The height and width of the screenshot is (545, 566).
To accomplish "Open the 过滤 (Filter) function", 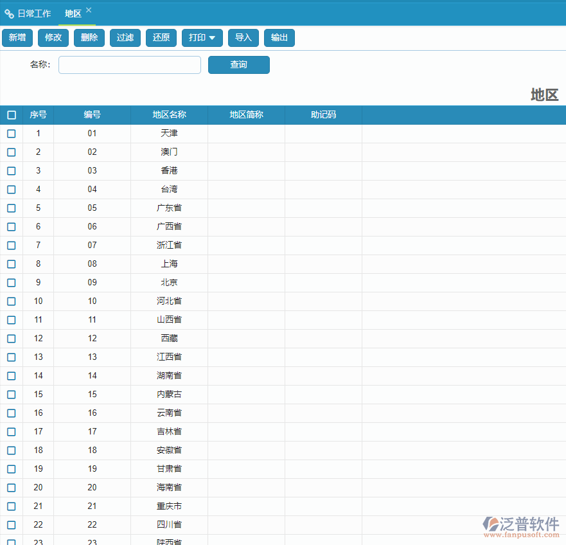I will click(x=125, y=38).
